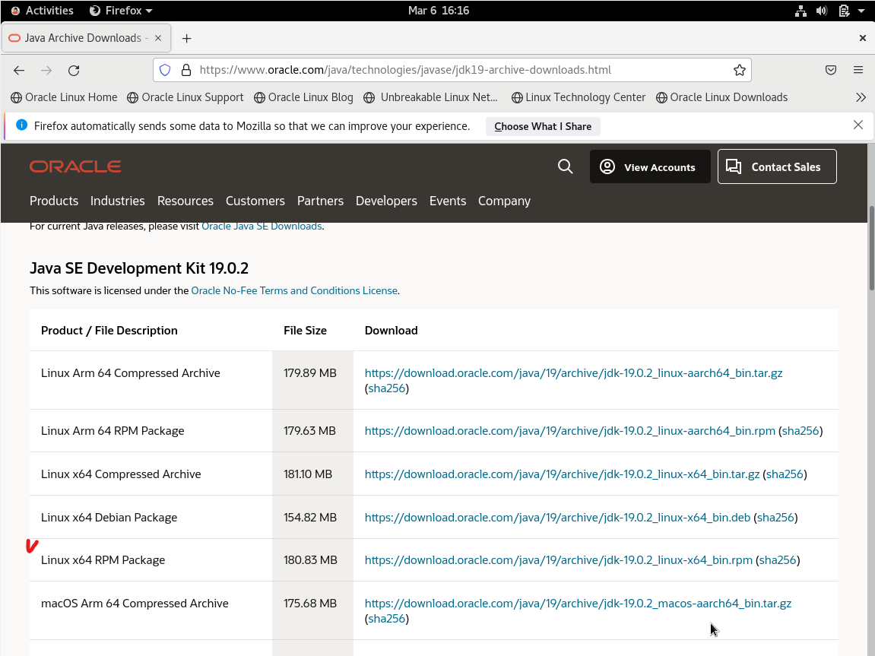
Task: Open the Company navigation menu
Action: click(505, 201)
